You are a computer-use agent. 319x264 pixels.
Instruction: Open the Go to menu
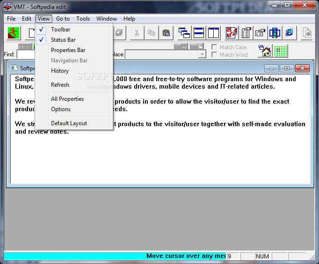(63, 19)
